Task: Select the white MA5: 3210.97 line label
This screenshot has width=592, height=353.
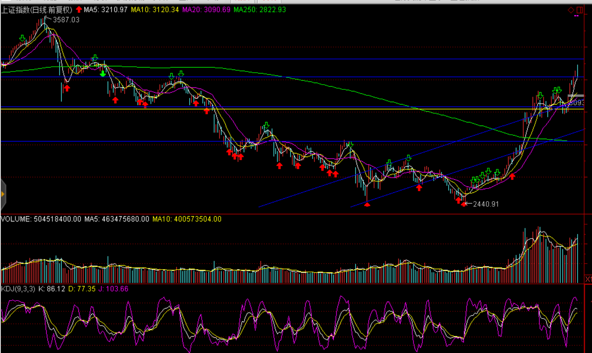Action: pos(105,10)
